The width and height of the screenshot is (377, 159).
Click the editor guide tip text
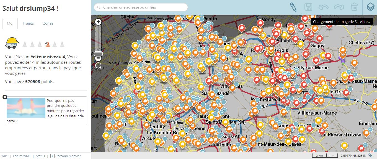[65, 108]
